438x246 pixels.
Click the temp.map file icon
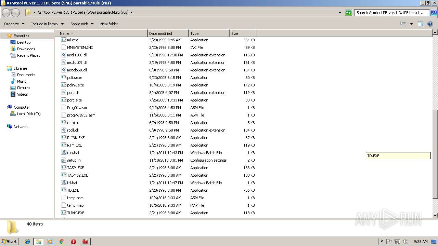[x=63, y=205]
